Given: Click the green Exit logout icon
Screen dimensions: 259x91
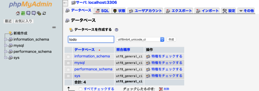Looking at the screenshot, I should [23, 13].
